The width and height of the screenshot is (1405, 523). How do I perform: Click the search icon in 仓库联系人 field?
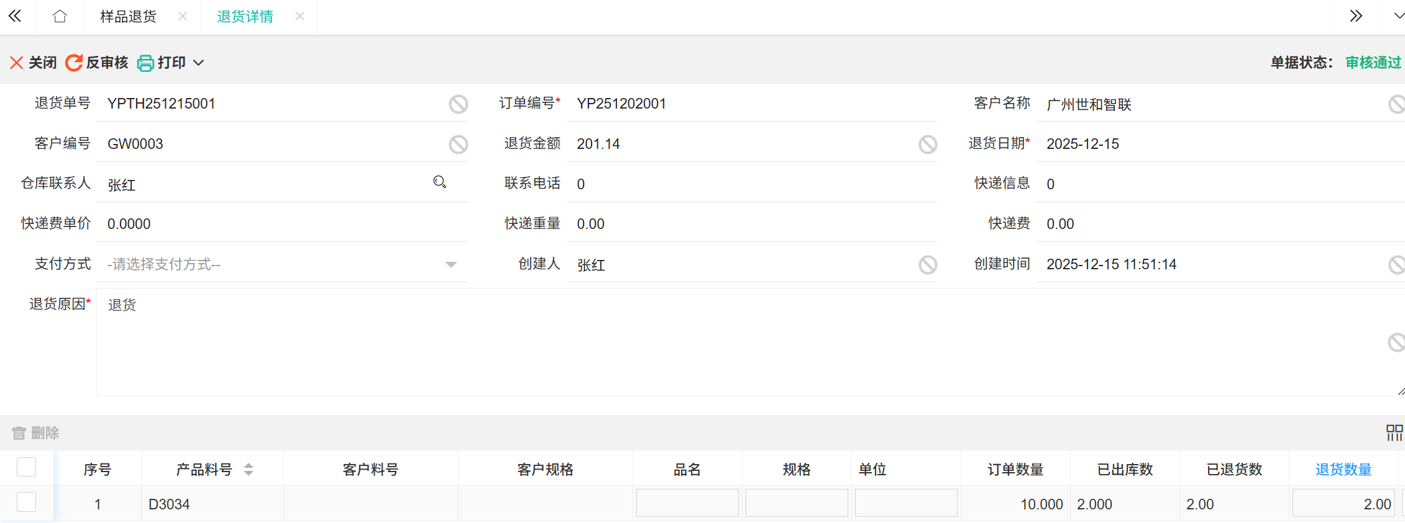click(x=440, y=182)
